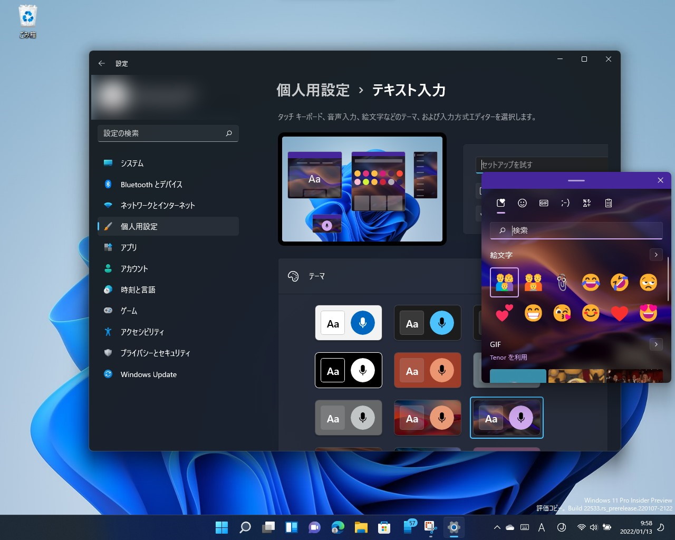This screenshot has width=675, height=540.
Task: Click the 個人用設定 breadcrumb link
Action: click(x=313, y=90)
